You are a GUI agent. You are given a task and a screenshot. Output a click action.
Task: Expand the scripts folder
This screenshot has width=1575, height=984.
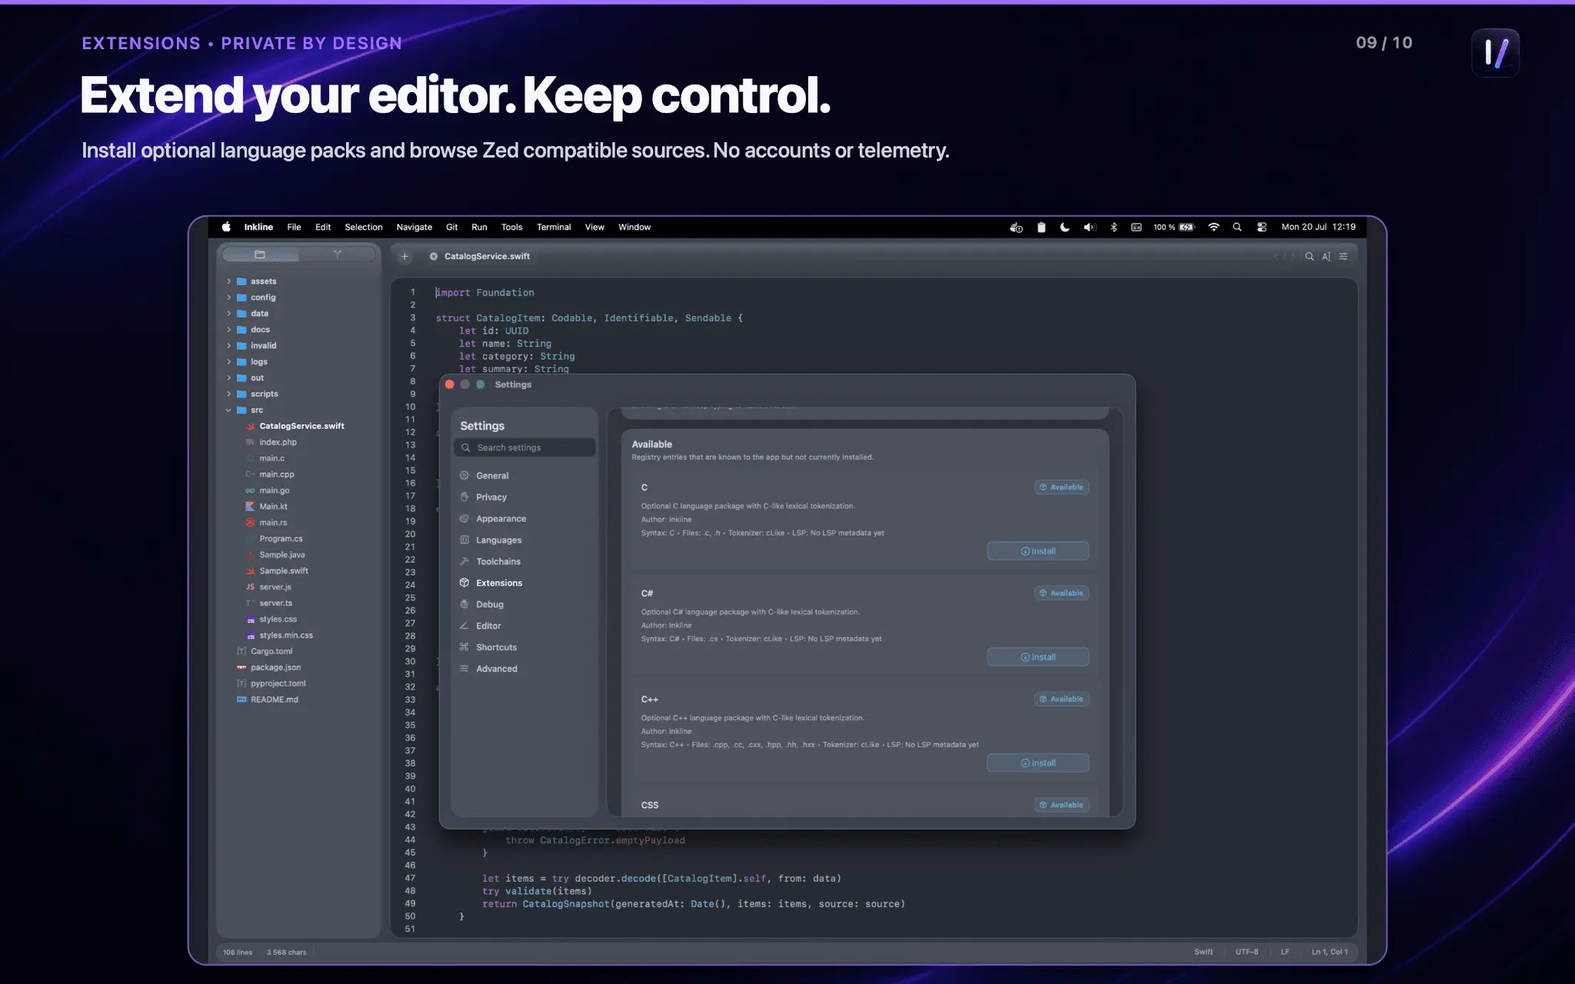(x=228, y=394)
